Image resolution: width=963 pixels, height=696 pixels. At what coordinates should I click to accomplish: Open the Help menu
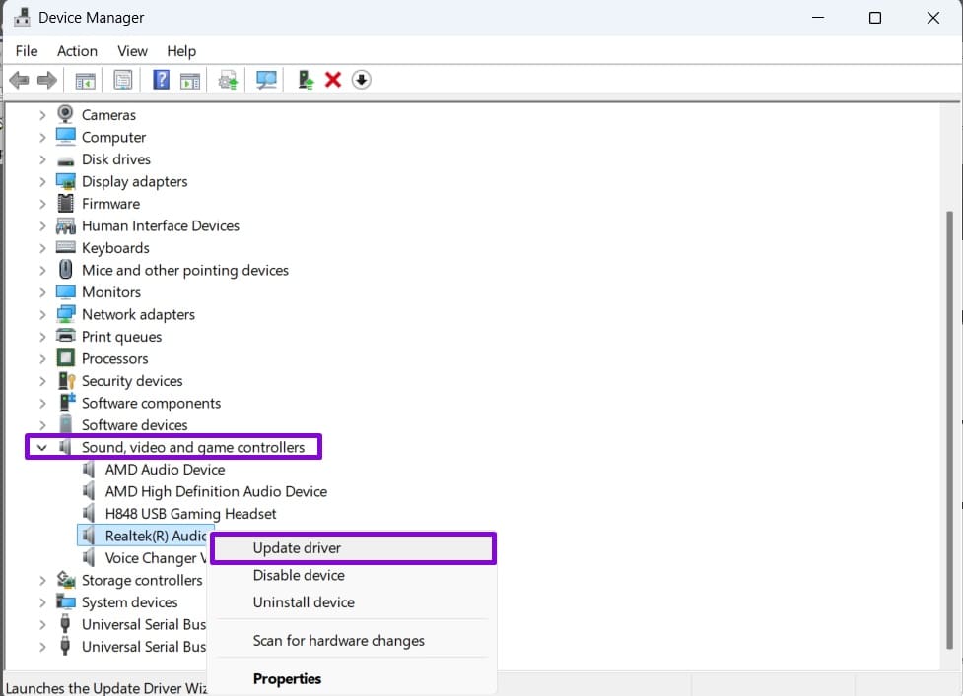click(181, 51)
